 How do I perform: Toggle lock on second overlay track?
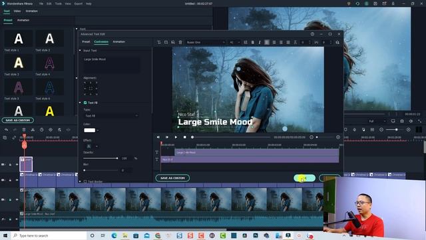point(10,180)
